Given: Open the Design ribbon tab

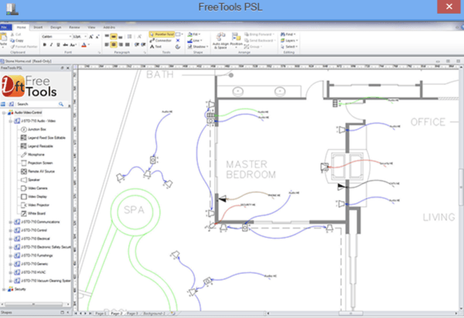Looking at the screenshot, I should click(56, 27).
